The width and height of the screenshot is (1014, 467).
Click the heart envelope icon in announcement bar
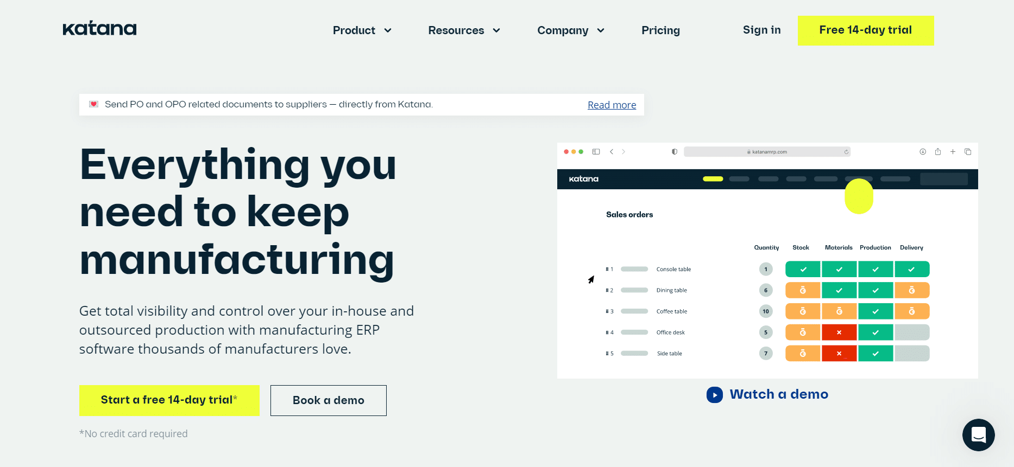pos(93,104)
